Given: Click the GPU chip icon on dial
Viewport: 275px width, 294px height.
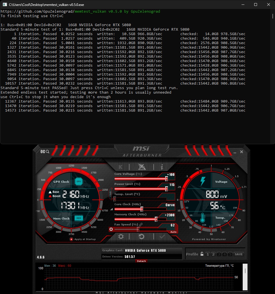Looking at the screenshot, I should (79, 181).
